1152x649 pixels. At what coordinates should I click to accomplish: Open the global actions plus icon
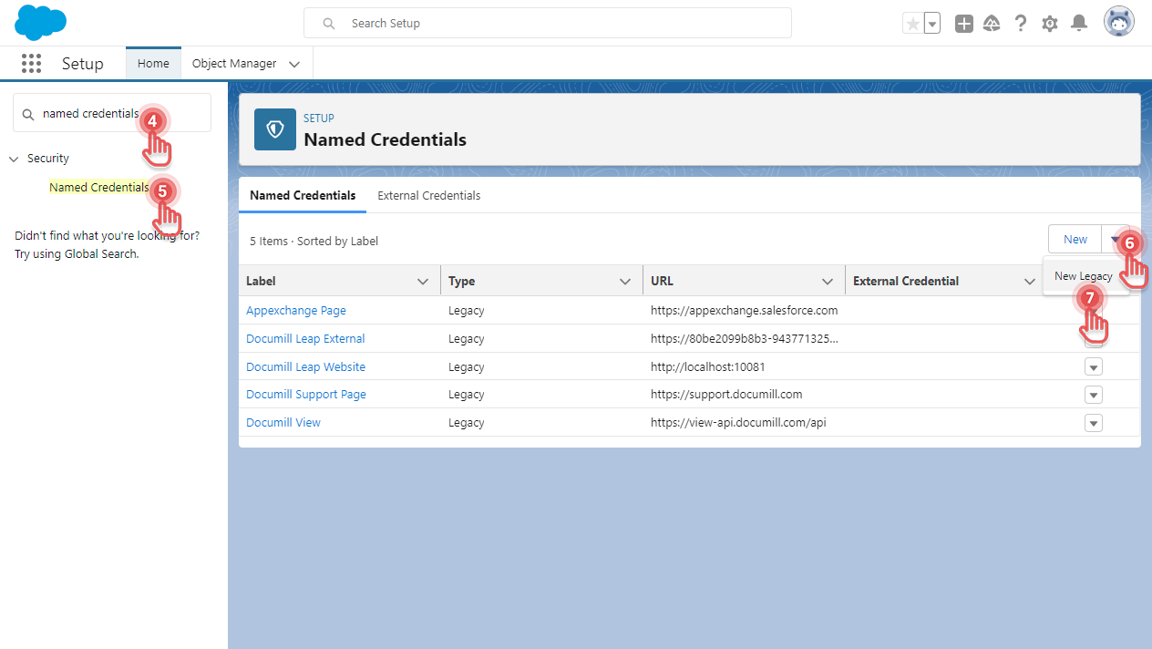pos(963,24)
